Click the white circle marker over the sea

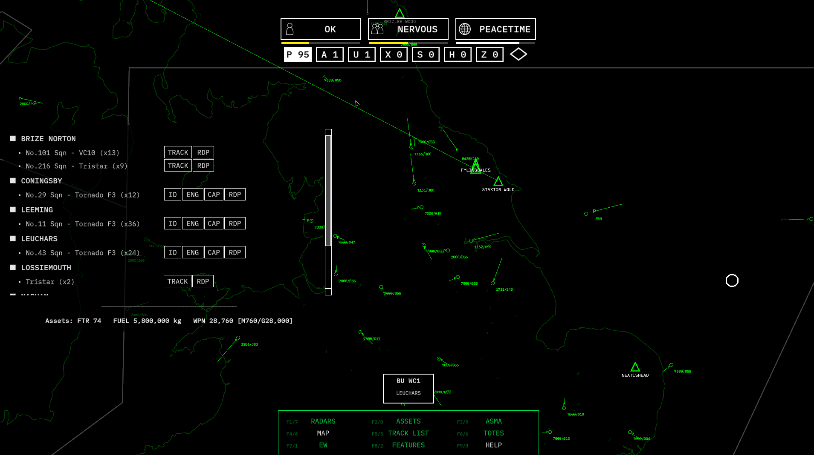coord(732,280)
